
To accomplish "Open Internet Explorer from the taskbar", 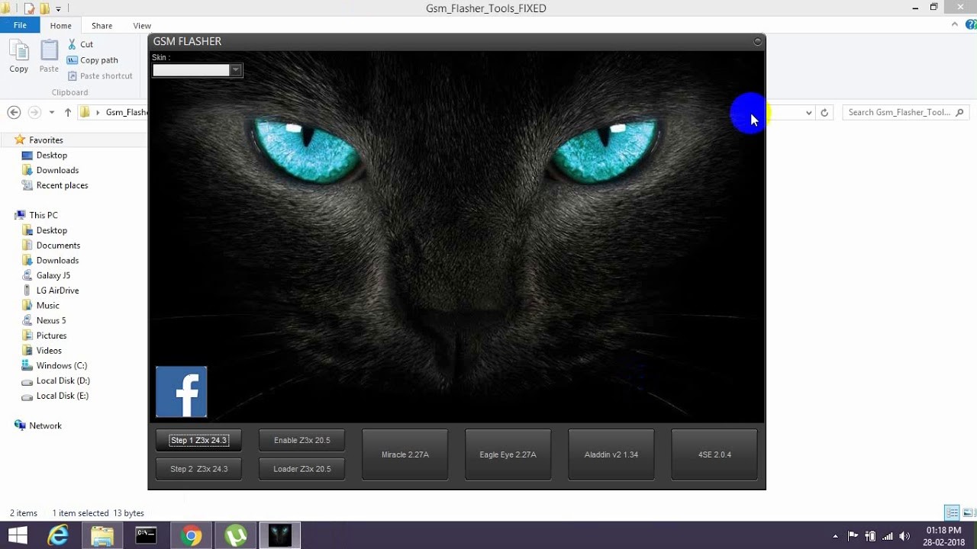I will pyautogui.click(x=58, y=535).
